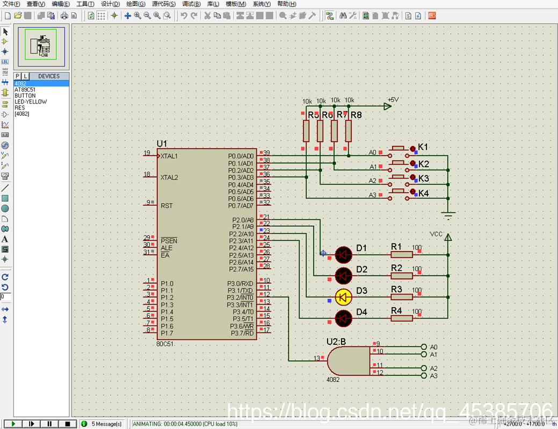Click the circuit overview thumbnail
Image resolution: width=558 pixels, height=429 pixels.
41,46
